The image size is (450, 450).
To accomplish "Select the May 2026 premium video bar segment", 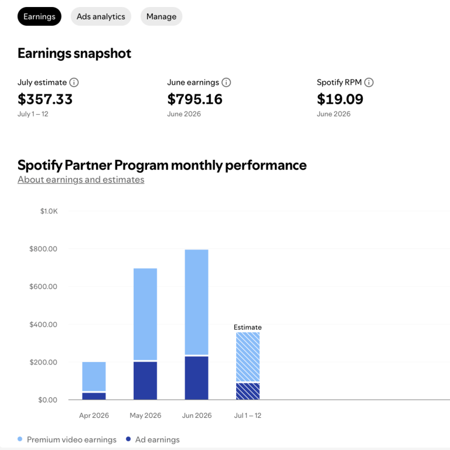I will pos(145,314).
